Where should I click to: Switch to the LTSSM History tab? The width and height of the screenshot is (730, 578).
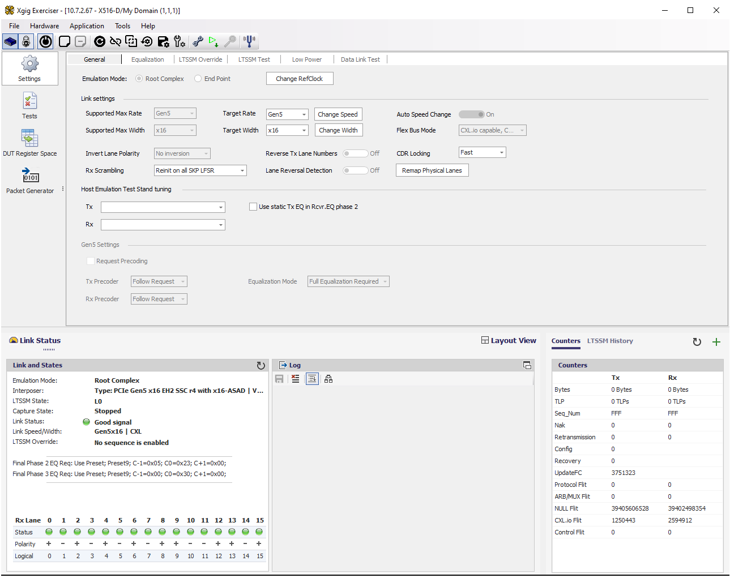tap(610, 341)
